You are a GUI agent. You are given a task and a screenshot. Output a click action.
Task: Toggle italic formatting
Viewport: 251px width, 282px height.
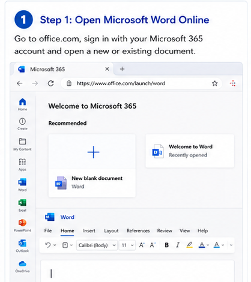(x=178, y=245)
